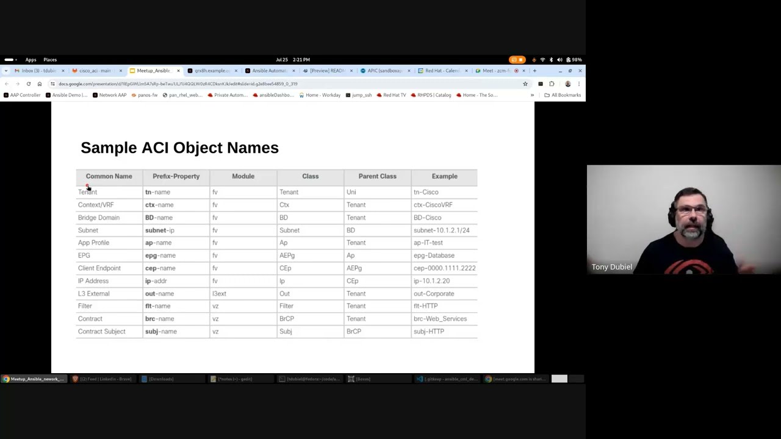The width and height of the screenshot is (781, 439).
Task: Click the orange screen-sharing indicator
Action: (517, 60)
